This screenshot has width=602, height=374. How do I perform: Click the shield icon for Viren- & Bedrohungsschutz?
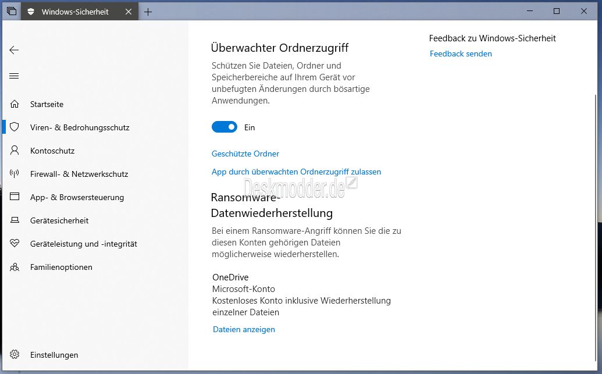coord(15,127)
